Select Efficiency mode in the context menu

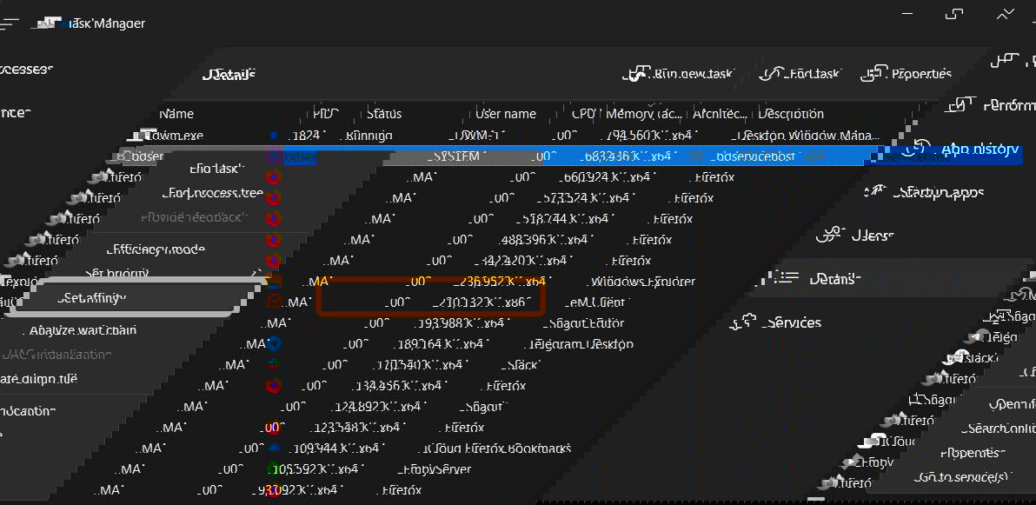tap(156, 249)
